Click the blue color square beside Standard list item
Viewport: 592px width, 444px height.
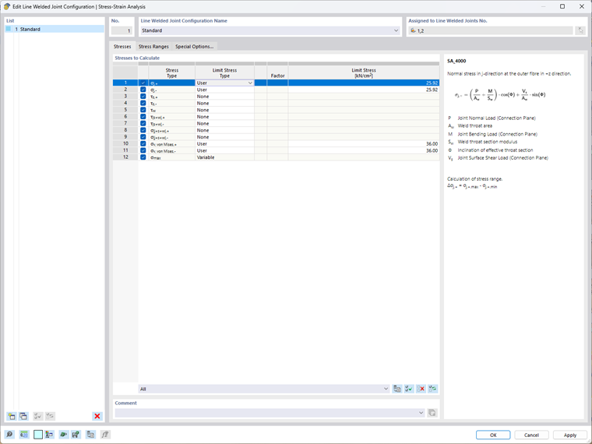coord(9,29)
